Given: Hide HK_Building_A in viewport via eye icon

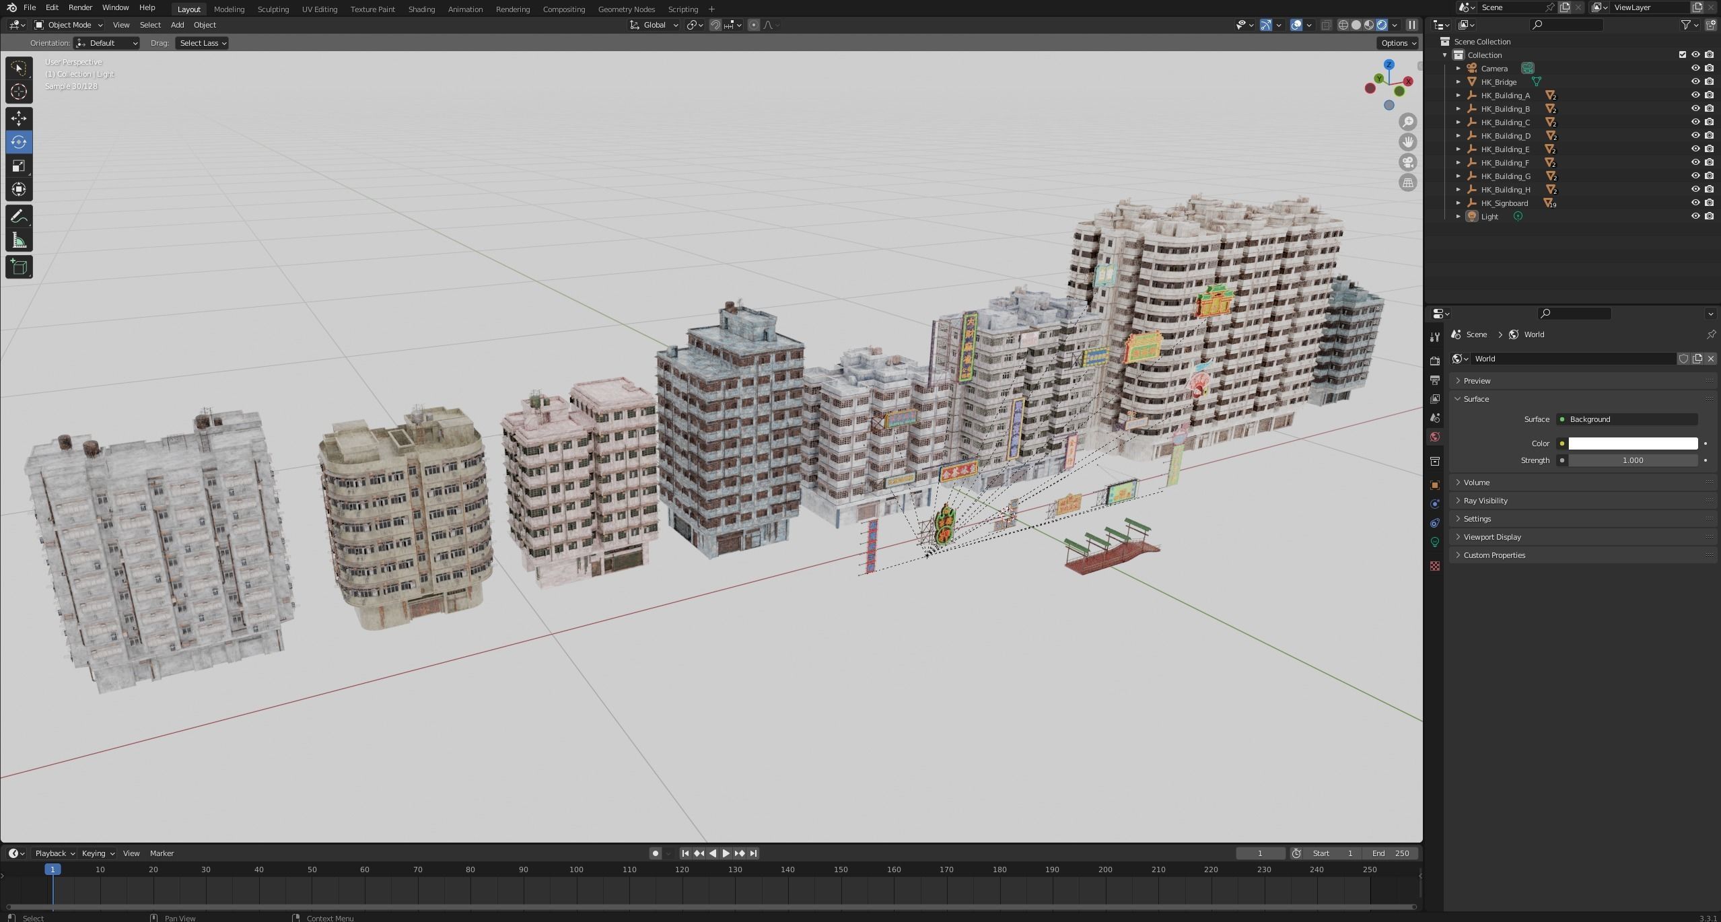Looking at the screenshot, I should [1695, 95].
